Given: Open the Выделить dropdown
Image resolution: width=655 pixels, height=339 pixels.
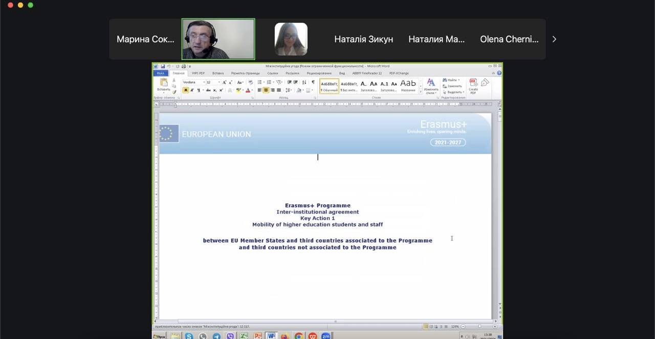Looking at the screenshot, I should tap(453, 92).
